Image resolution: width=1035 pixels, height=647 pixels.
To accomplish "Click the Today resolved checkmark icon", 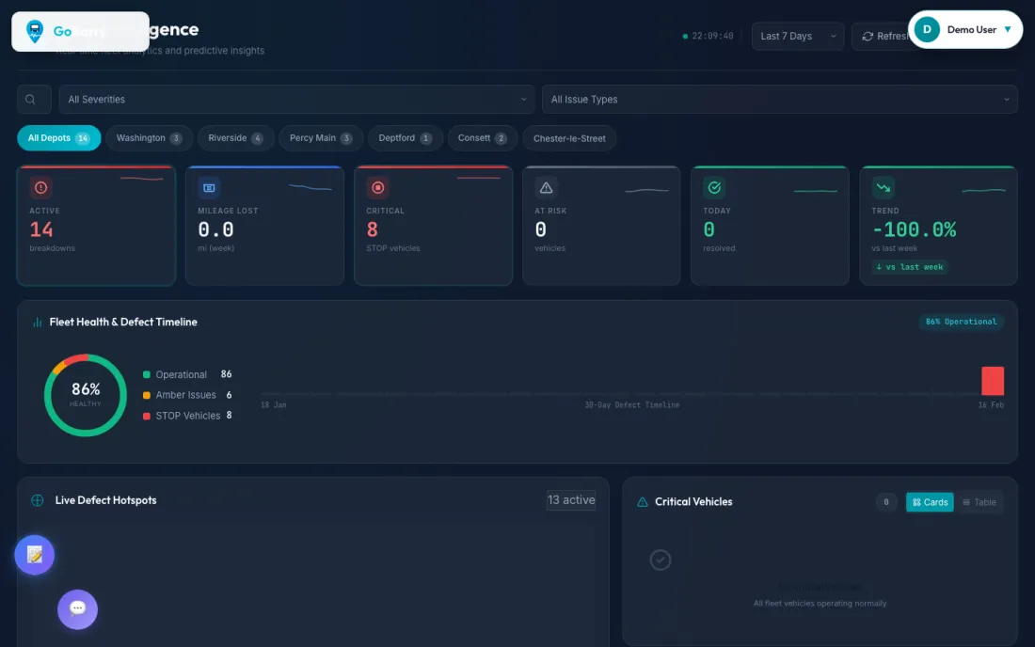I will pos(714,187).
